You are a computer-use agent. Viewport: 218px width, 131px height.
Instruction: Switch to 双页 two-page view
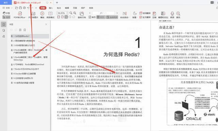click(101, 17)
